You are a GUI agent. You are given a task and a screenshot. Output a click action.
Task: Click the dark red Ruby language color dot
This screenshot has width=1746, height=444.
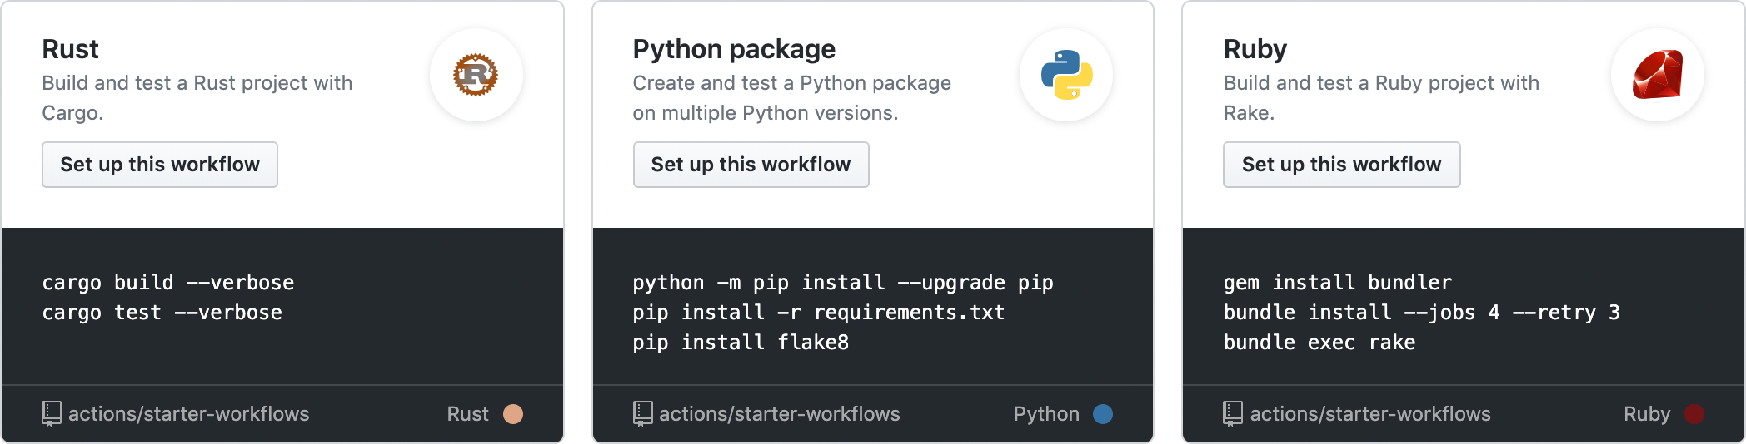(x=1694, y=414)
